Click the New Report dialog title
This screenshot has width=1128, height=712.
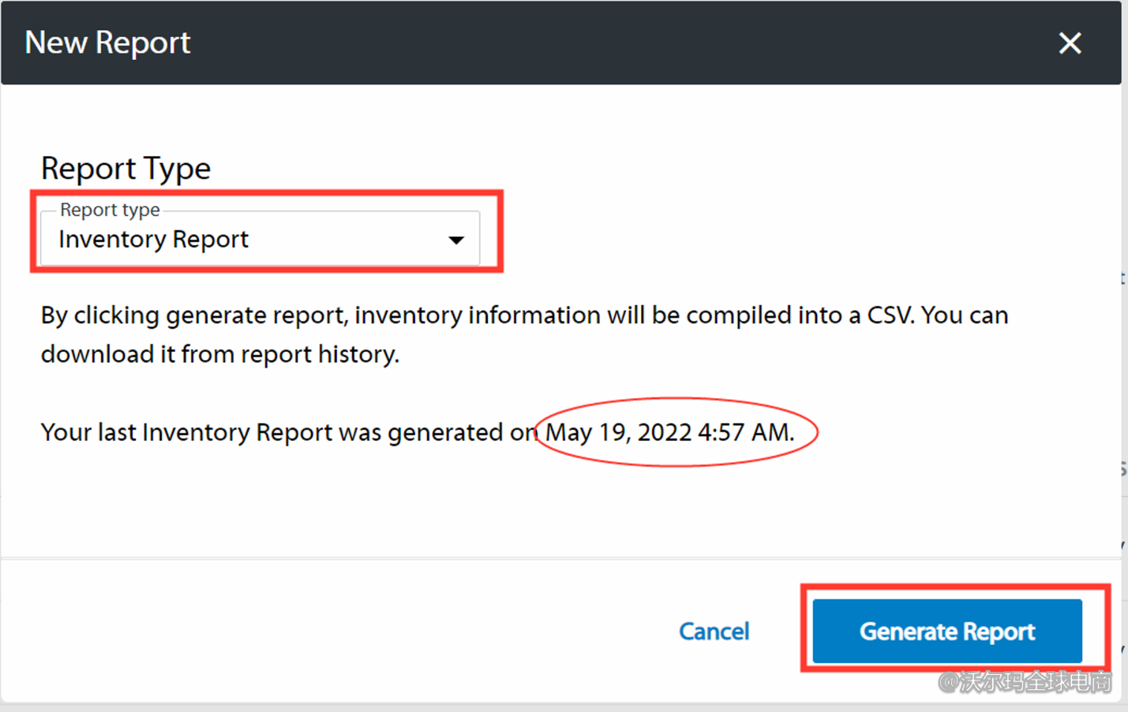point(107,43)
